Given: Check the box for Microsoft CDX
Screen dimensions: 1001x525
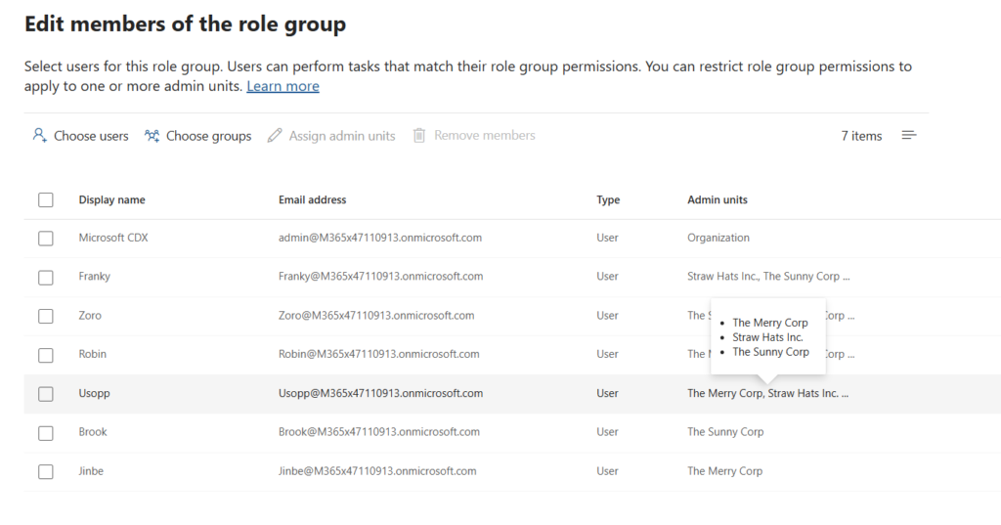Looking at the screenshot, I should [45, 239].
